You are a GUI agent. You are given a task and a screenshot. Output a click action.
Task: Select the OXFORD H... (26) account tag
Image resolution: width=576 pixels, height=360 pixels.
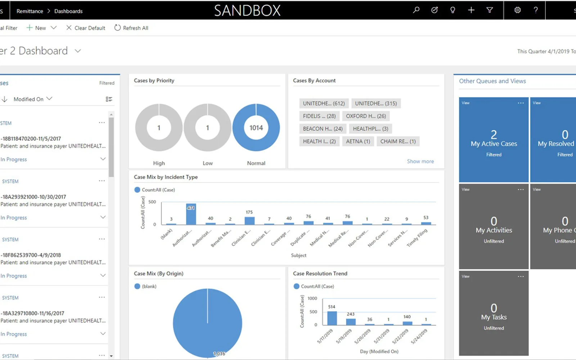tap(366, 116)
